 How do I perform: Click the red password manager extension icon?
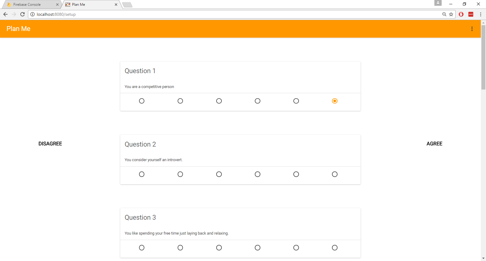coord(471,14)
